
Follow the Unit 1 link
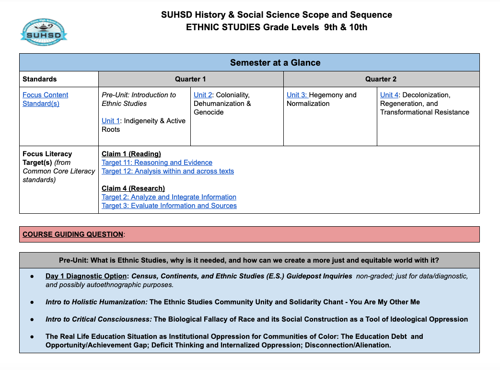coord(110,121)
